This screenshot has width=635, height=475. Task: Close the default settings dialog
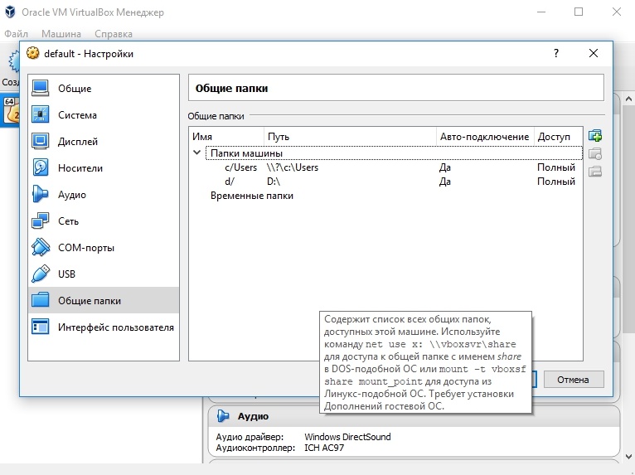594,53
